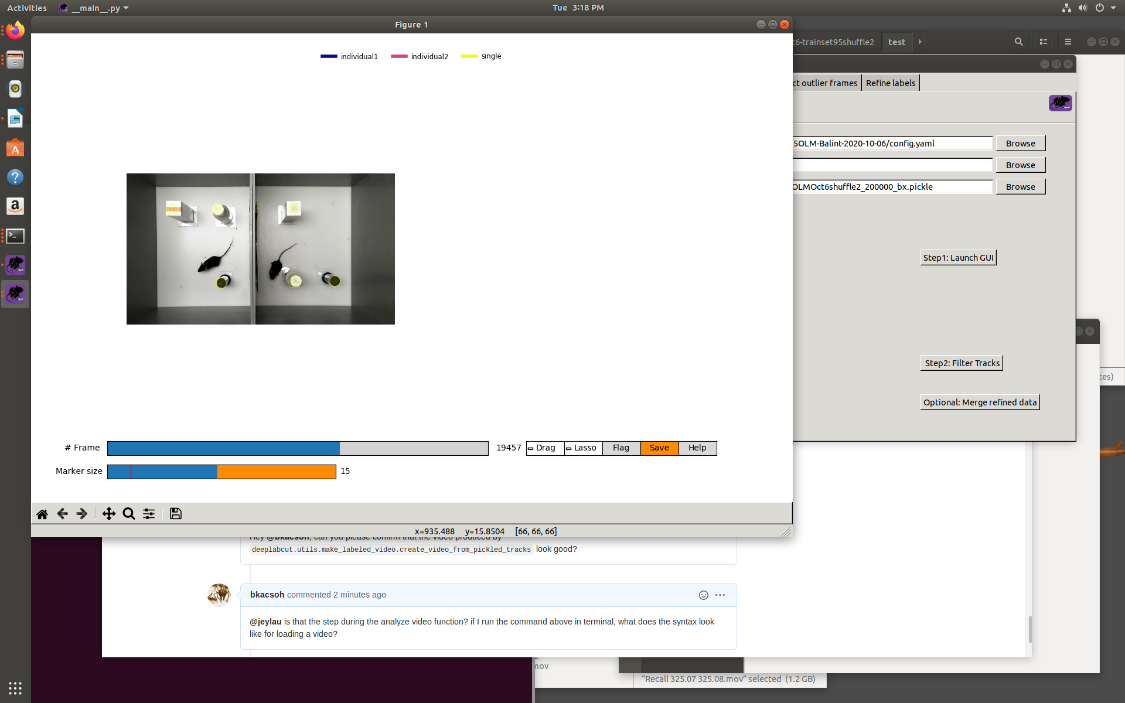Open the network indicator in the top bar
Image resolution: width=1125 pixels, height=703 pixels.
(x=1066, y=8)
